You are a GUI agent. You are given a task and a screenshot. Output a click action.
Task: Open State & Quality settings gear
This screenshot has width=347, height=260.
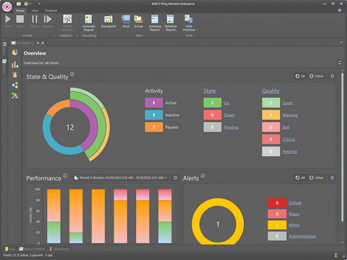tap(332, 76)
